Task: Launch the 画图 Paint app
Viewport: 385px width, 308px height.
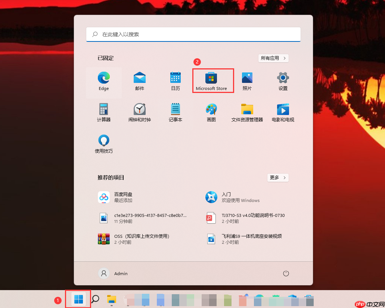Action: 211,112
